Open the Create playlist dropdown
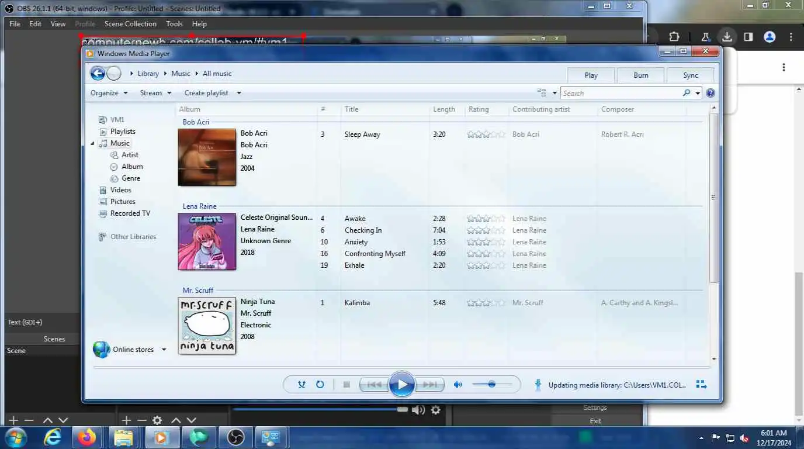804x449 pixels. pos(213,93)
